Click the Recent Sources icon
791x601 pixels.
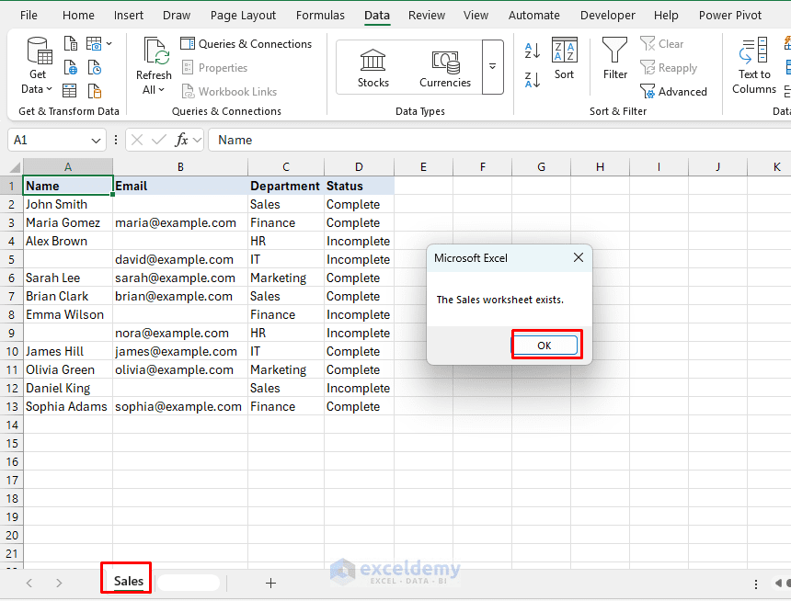(x=95, y=67)
